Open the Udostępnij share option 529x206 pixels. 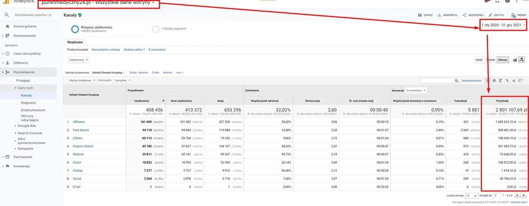pyautogui.click(x=464, y=15)
